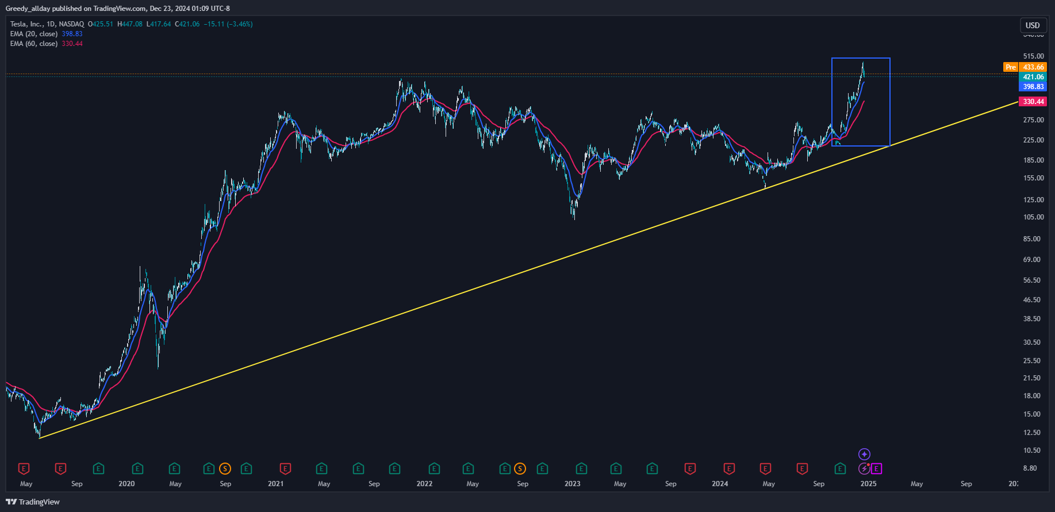Select the EMA (20, close) indicator legend
Screen dimensions: 1055x512
33,34
